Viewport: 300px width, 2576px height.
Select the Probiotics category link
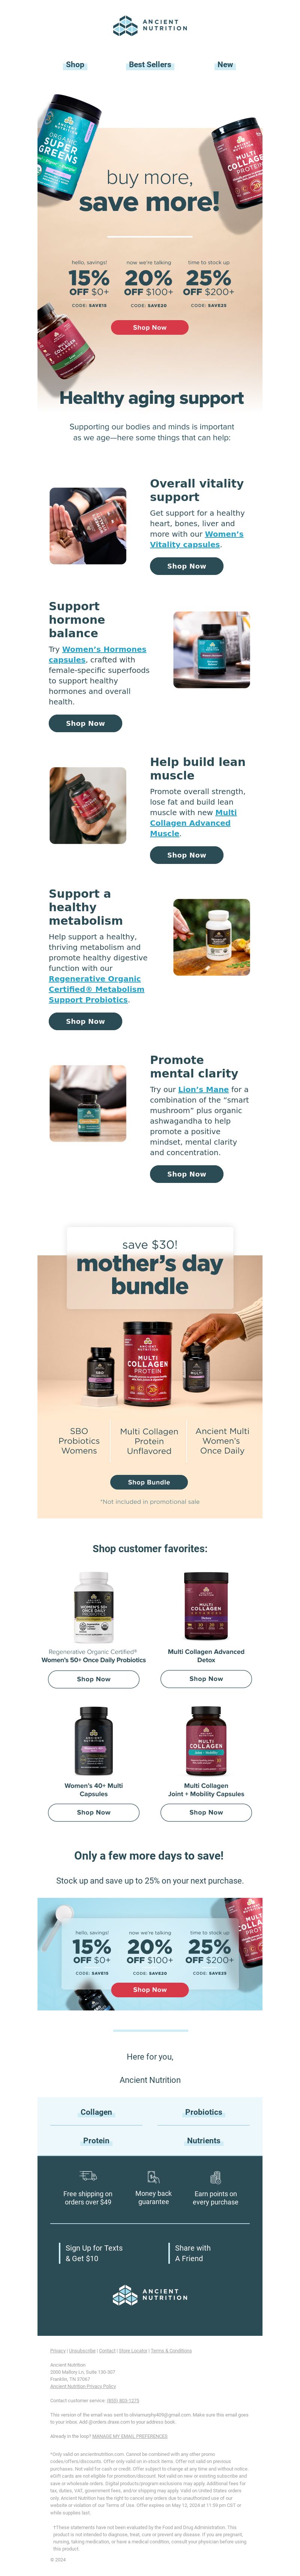coord(203,2112)
